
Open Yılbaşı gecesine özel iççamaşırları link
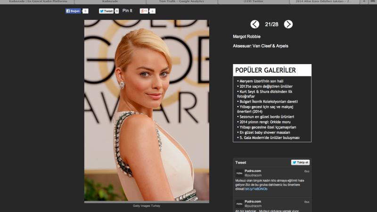pos(268,127)
